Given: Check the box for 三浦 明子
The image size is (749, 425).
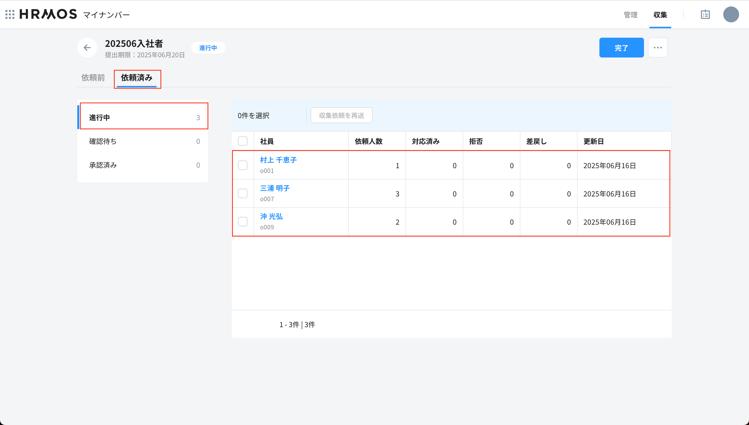Looking at the screenshot, I should pos(243,193).
